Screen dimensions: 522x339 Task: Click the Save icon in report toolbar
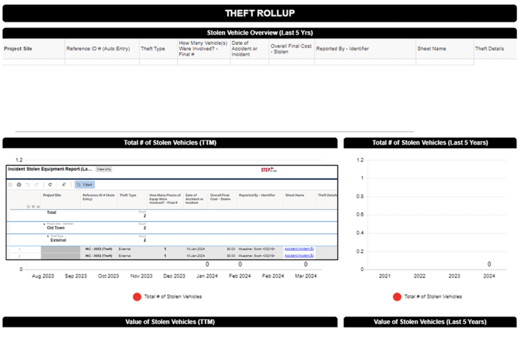[10, 184]
